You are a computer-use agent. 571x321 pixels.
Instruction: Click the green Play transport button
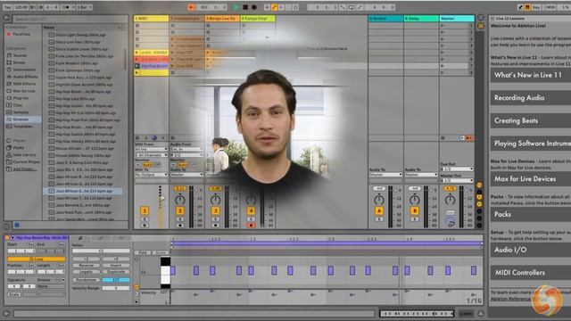tap(236, 7)
